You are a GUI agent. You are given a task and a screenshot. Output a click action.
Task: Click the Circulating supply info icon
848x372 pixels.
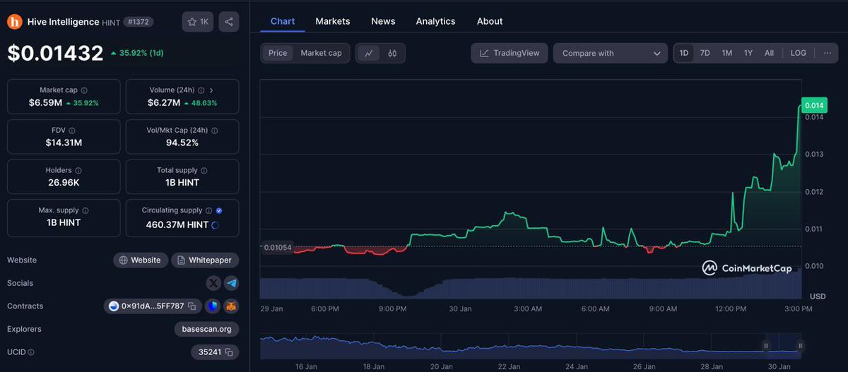[208, 210]
